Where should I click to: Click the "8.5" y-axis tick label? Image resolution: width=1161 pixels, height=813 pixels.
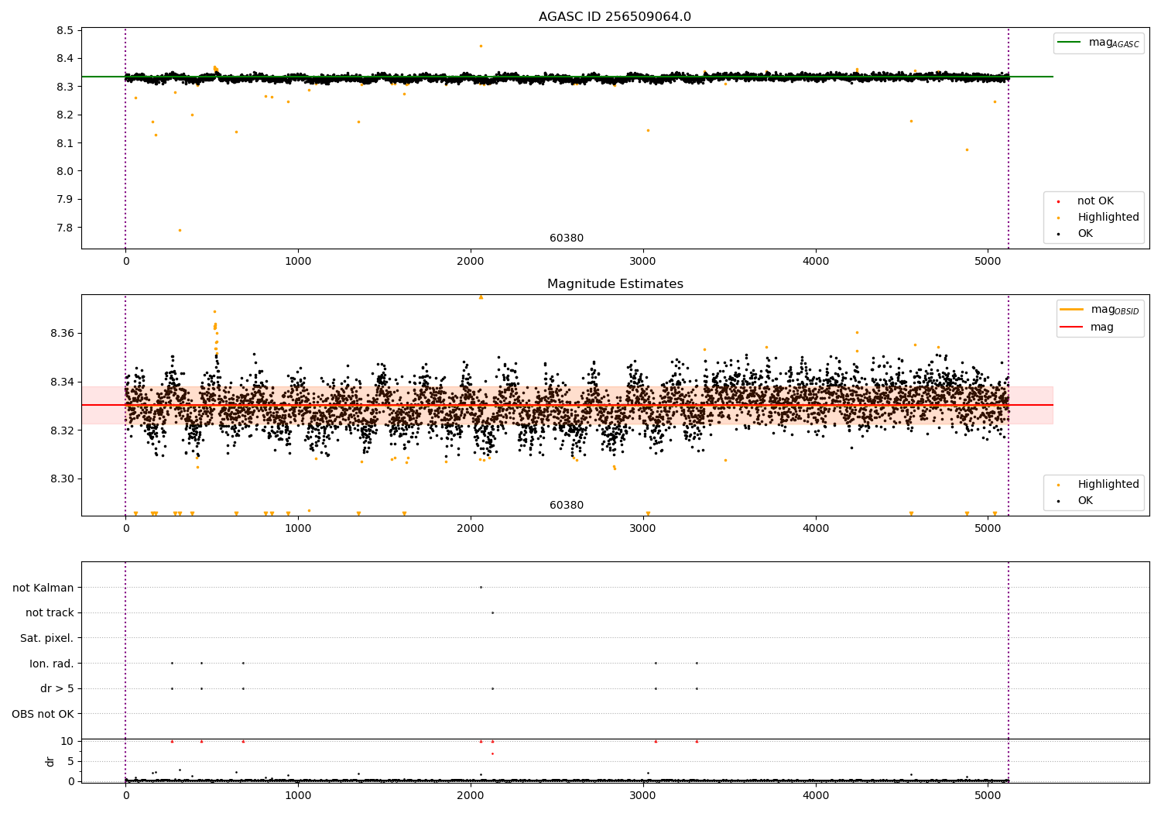65,31
